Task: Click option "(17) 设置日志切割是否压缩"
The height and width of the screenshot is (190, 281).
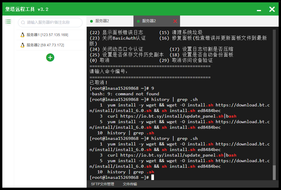Action: pyautogui.click(x=201, y=49)
